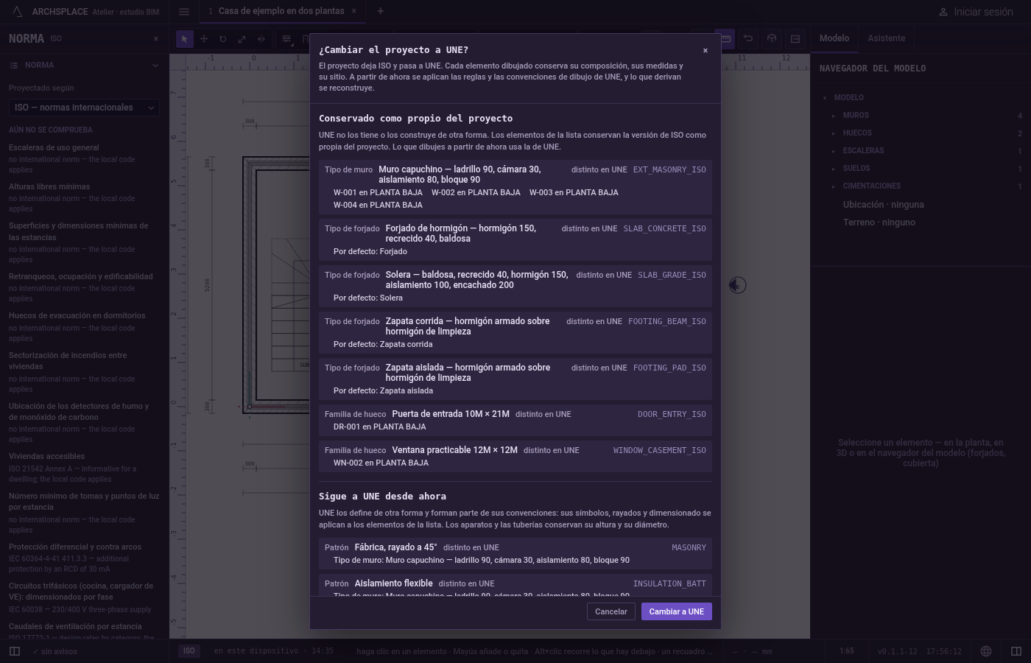Select Terreno · ninguno in the model navigator
1031x663 pixels.
pyautogui.click(x=879, y=222)
